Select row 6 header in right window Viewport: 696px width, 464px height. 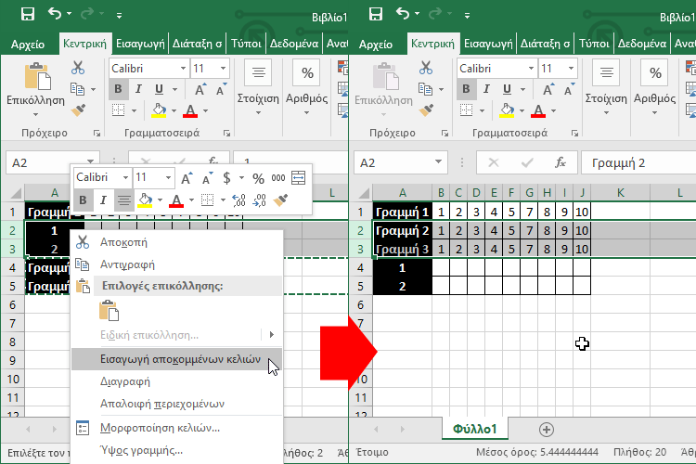coord(361,304)
